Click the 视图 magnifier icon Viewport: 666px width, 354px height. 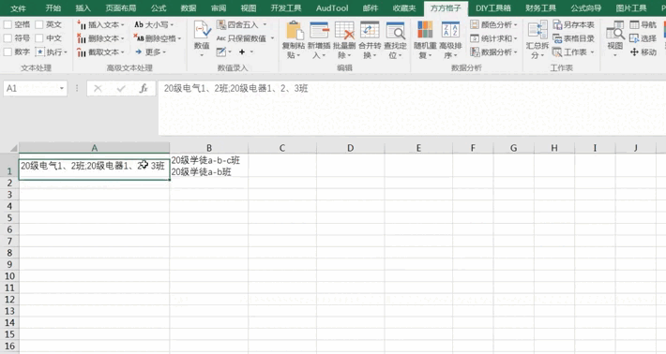click(x=614, y=31)
